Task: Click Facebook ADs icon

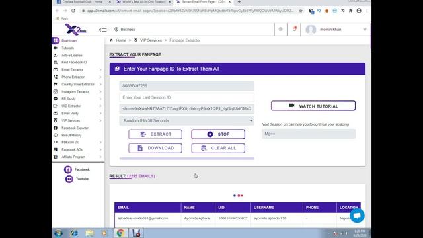Action: tap(56, 149)
